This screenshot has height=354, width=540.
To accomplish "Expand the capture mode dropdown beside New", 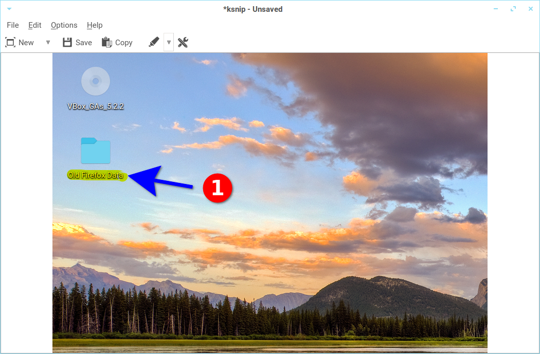I will click(x=48, y=42).
